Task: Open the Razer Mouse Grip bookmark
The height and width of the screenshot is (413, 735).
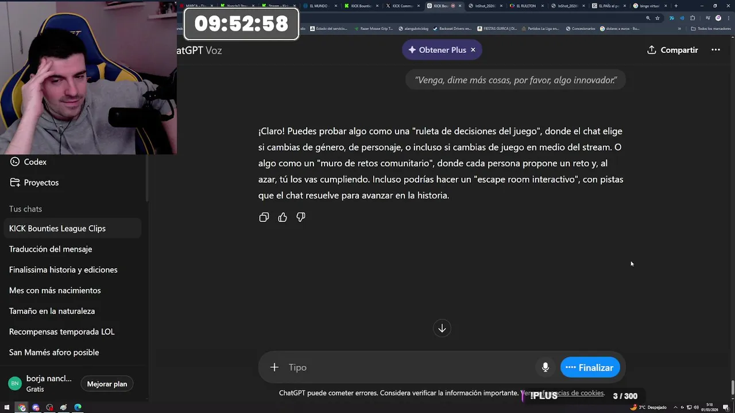Action: [x=373, y=28]
